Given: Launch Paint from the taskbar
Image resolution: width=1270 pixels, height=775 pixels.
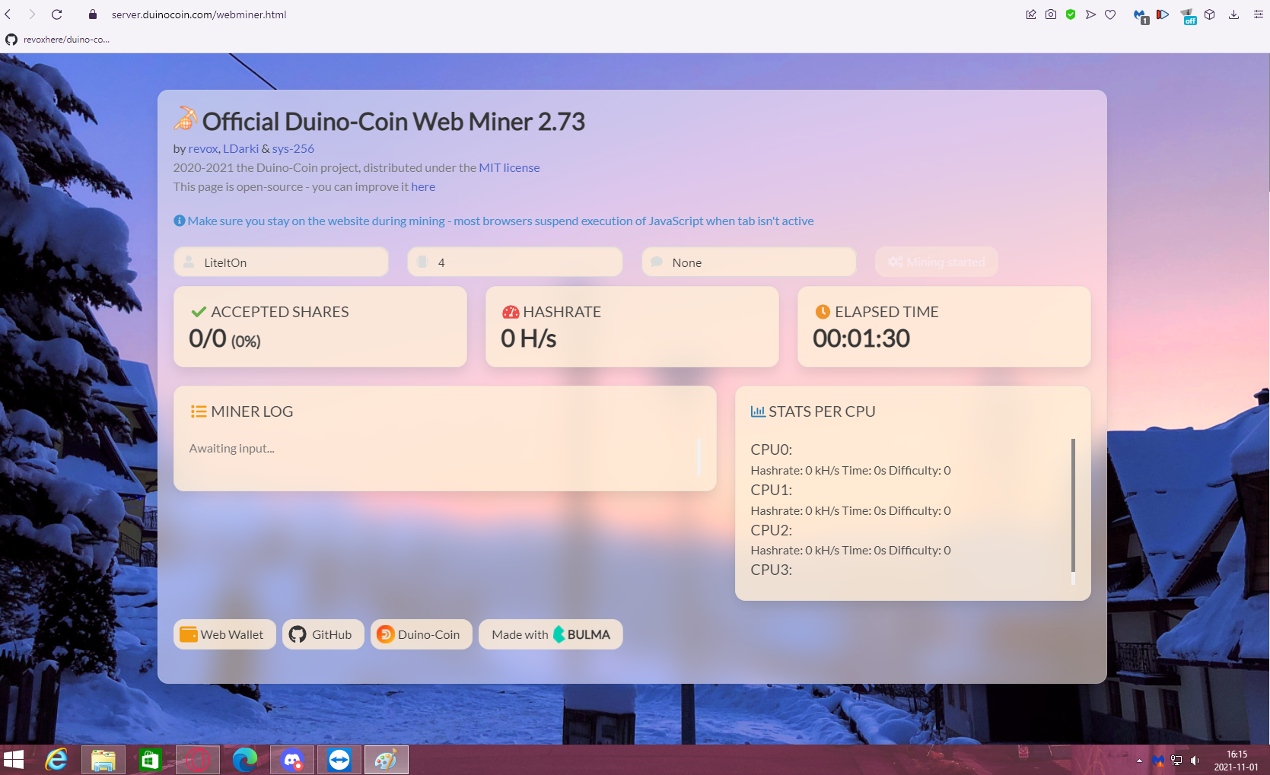Looking at the screenshot, I should click(x=387, y=759).
